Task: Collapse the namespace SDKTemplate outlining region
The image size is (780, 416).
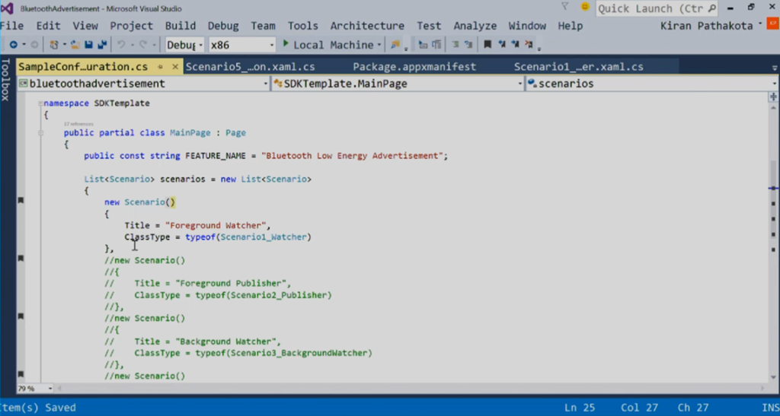Action: pos(40,103)
